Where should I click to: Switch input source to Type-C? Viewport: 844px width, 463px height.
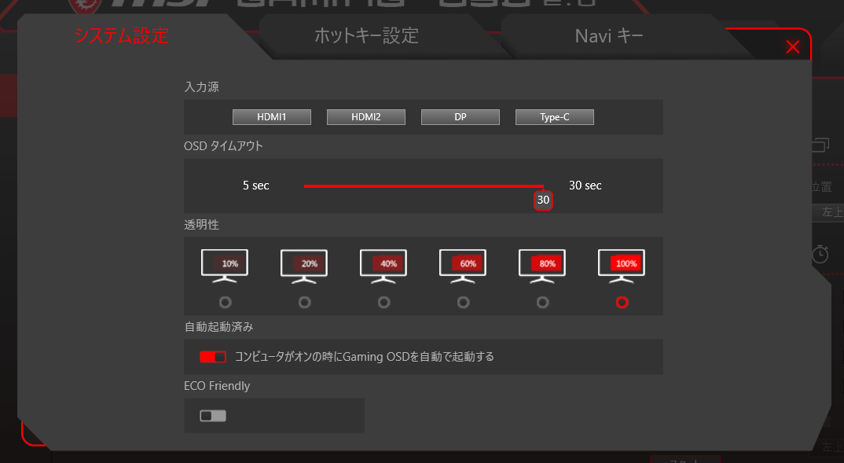(554, 117)
